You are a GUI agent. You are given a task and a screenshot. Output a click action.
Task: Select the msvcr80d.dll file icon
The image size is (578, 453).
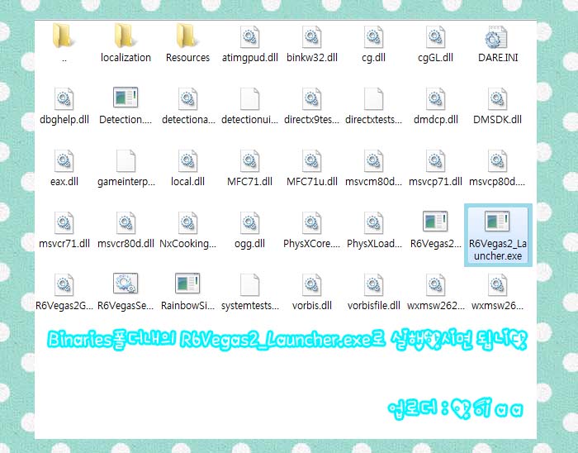(126, 223)
